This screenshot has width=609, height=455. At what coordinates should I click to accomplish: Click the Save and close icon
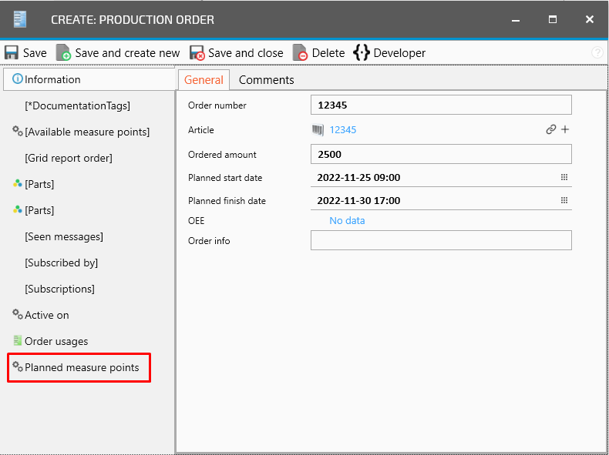point(197,53)
